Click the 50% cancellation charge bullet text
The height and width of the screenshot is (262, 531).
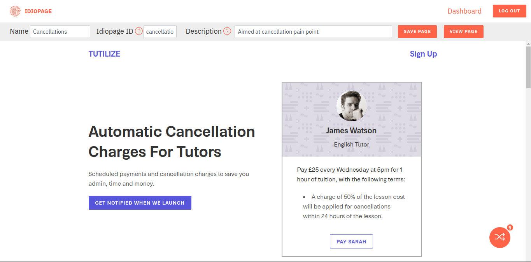coord(354,207)
